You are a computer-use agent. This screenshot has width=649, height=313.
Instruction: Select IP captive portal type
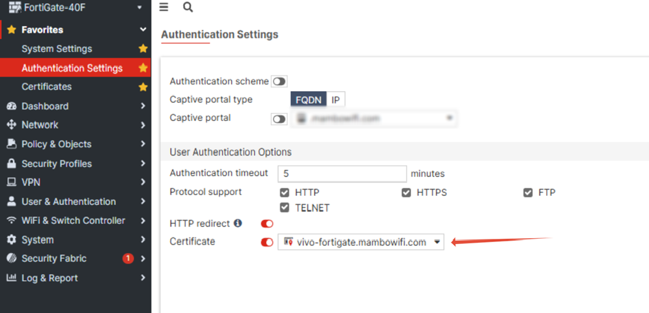pyautogui.click(x=336, y=100)
